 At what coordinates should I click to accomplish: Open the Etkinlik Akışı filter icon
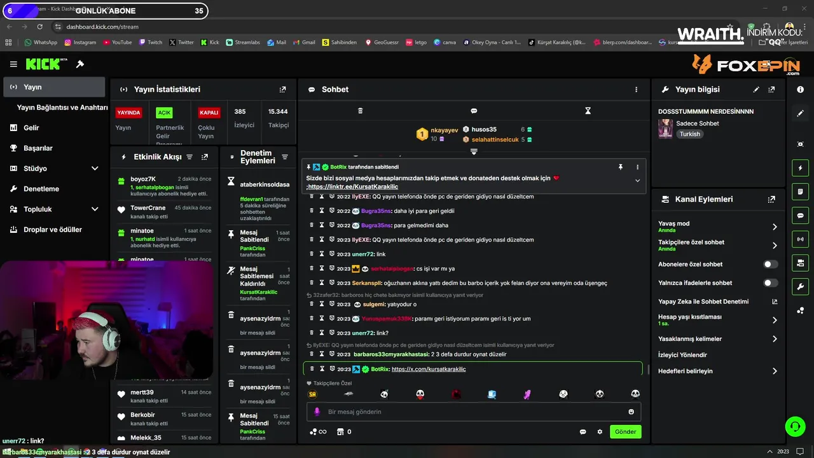pos(189,157)
